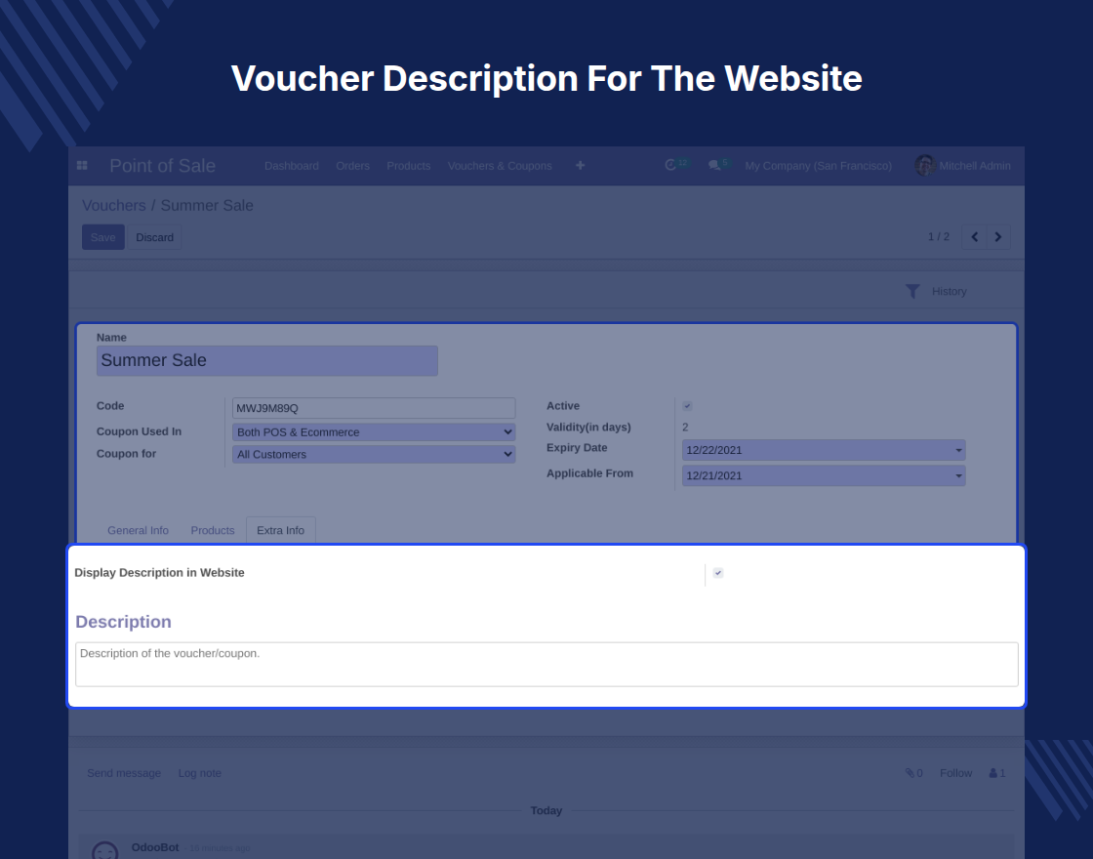Click the History funnel icon
This screenshot has width=1093, height=859.
coord(912,292)
